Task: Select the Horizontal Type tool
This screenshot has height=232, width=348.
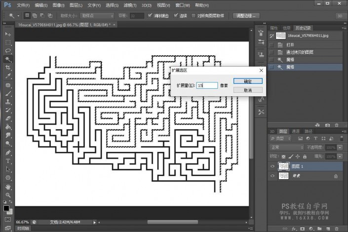Action: (x=8, y=161)
